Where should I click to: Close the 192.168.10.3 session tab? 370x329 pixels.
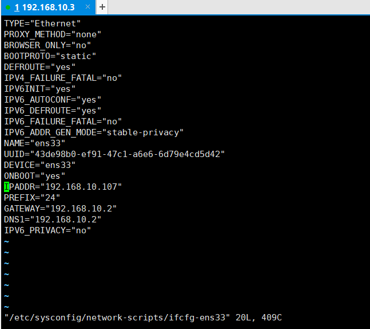click(x=87, y=7)
